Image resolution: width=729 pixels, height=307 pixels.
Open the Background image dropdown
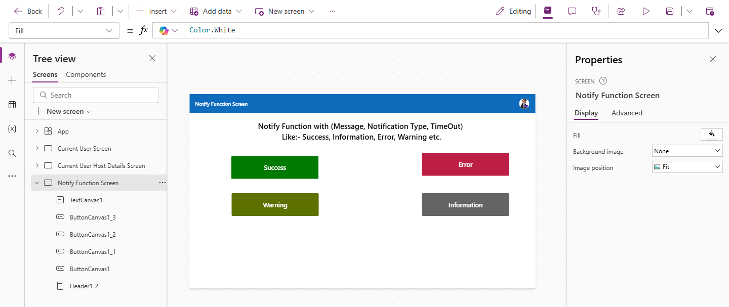click(687, 151)
